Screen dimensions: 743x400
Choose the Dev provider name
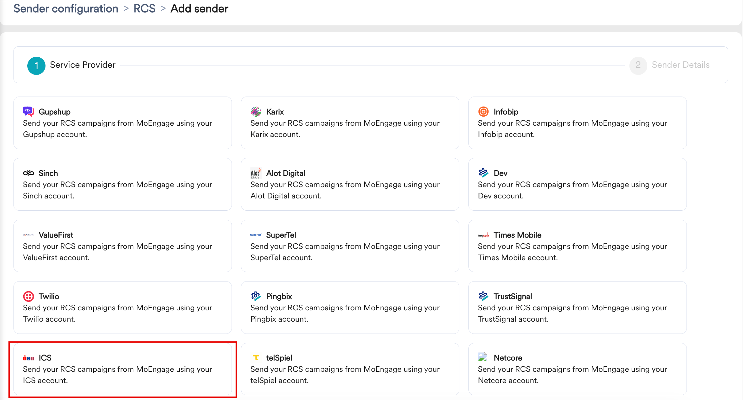pos(500,173)
